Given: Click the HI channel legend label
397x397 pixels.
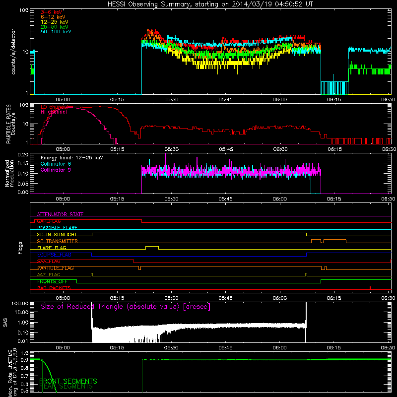Looking at the screenshot, I should [54, 112].
